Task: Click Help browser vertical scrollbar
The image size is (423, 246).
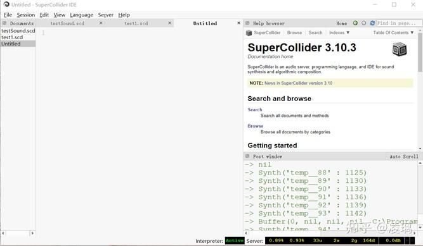Action: (x=420, y=52)
